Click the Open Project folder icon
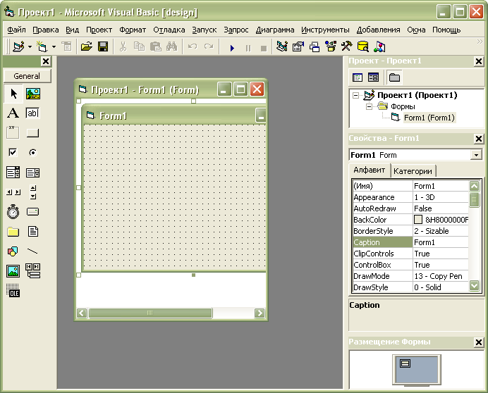Screen dimensions: 488x393 pos(87,46)
